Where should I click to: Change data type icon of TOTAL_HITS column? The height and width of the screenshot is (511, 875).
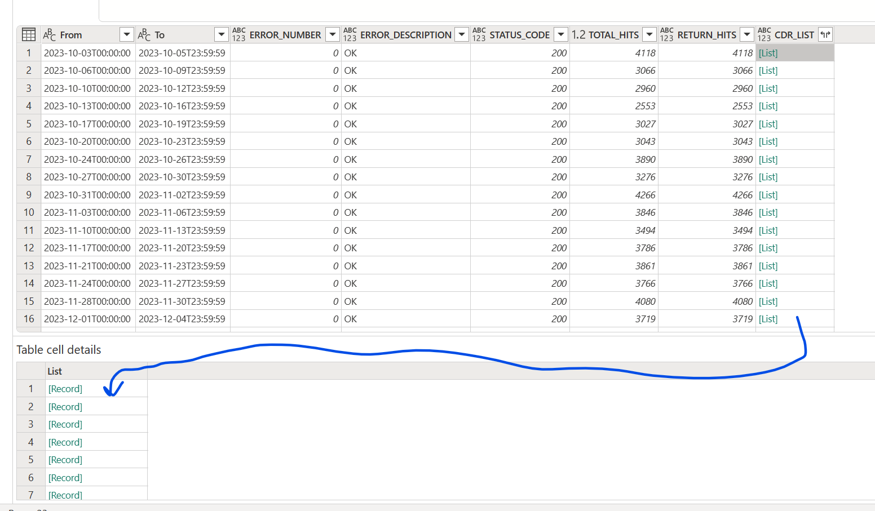tap(578, 35)
